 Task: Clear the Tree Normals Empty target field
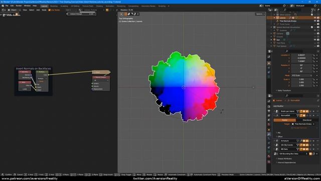pos(313,124)
